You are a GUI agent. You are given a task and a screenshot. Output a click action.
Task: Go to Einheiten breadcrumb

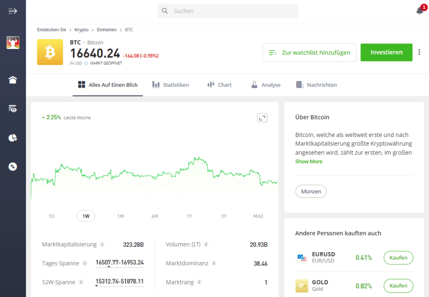point(107,30)
